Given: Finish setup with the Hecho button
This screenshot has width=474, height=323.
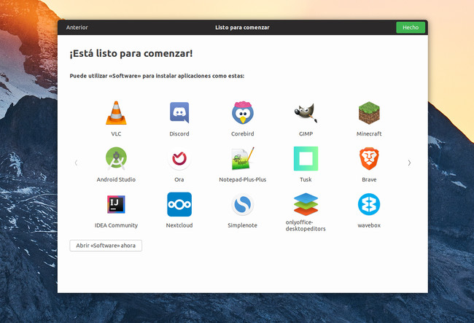Looking at the screenshot, I should (411, 28).
